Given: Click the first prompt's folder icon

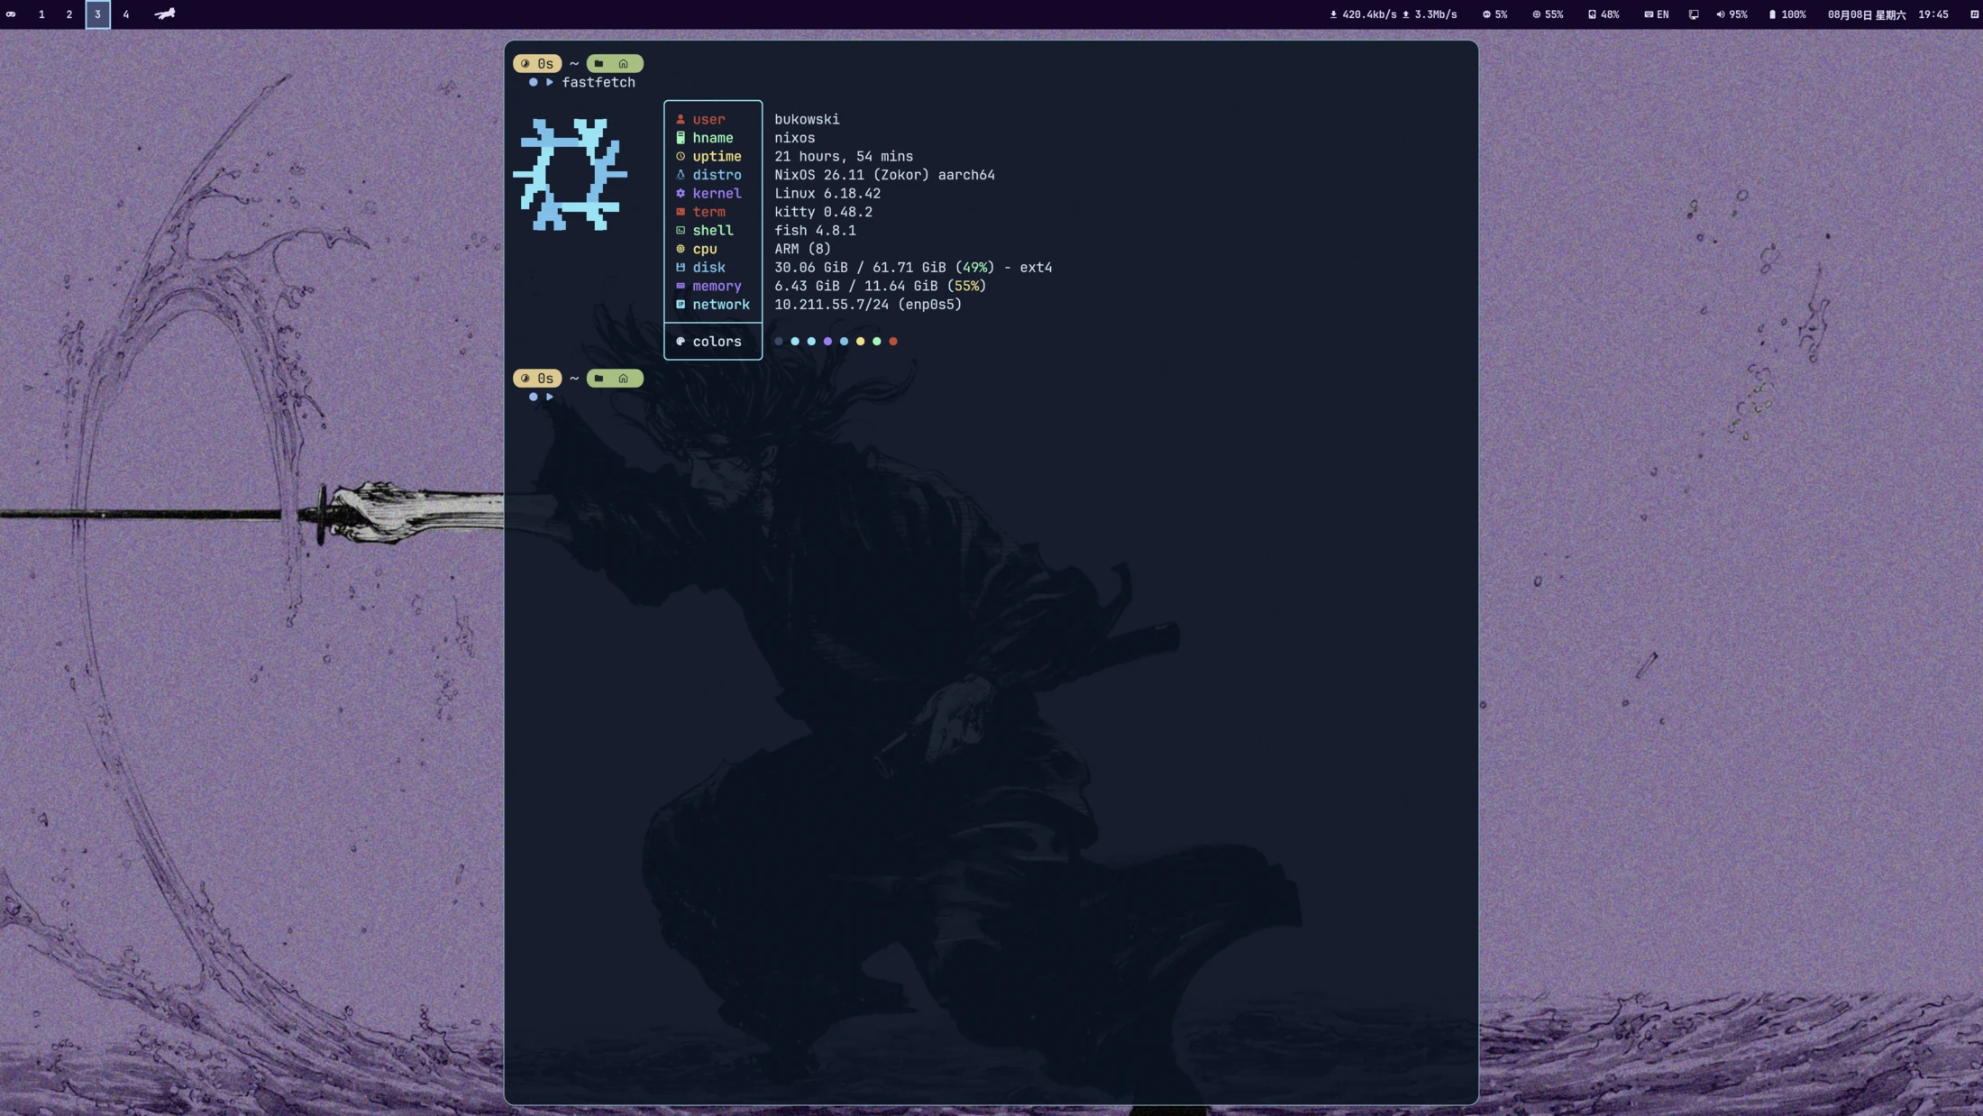Looking at the screenshot, I should 599,63.
